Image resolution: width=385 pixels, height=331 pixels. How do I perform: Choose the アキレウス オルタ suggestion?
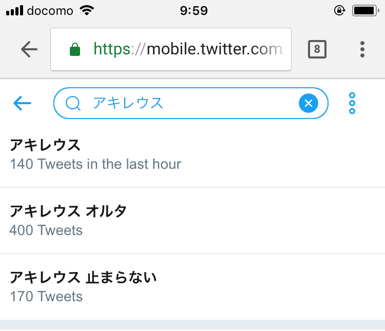click(x=68, y=211)
